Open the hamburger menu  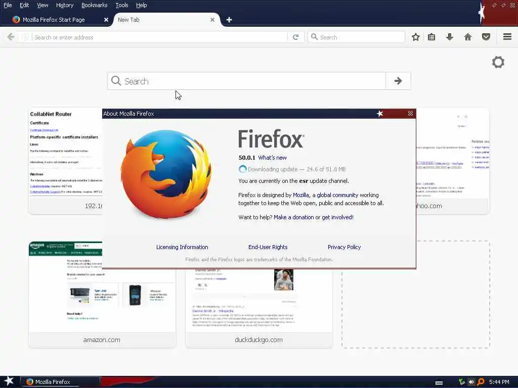tap(507, 36)
